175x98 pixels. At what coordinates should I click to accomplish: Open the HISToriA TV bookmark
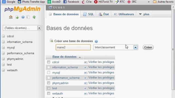(103, 2)
